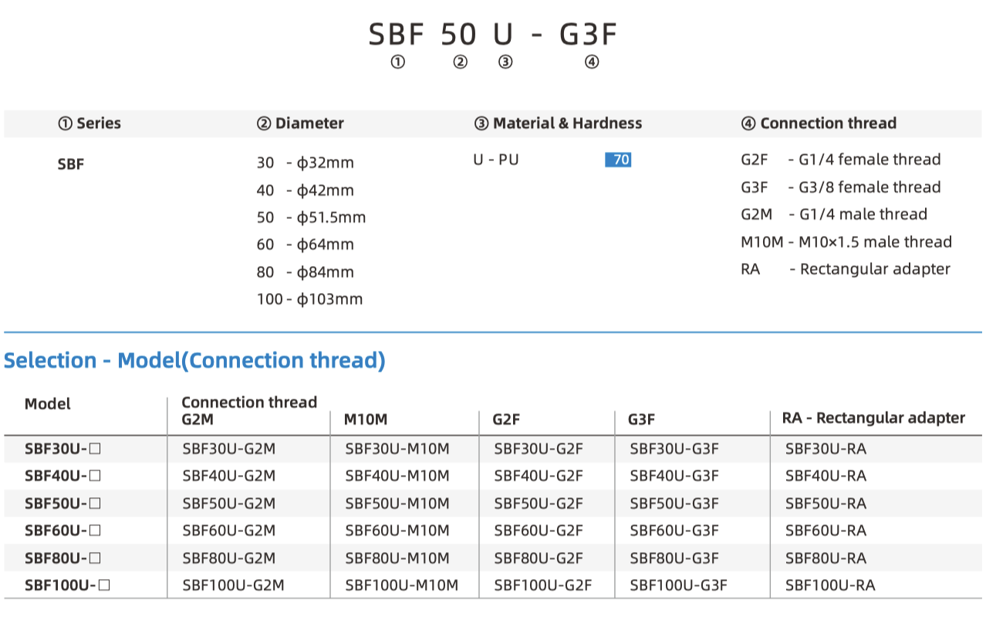
Task: Click RA - Rectangular adapter legend entry
Action: point(846,269)
